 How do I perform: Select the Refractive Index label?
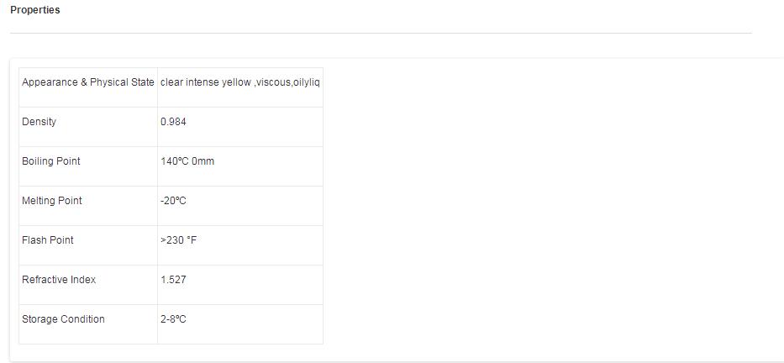59,280
